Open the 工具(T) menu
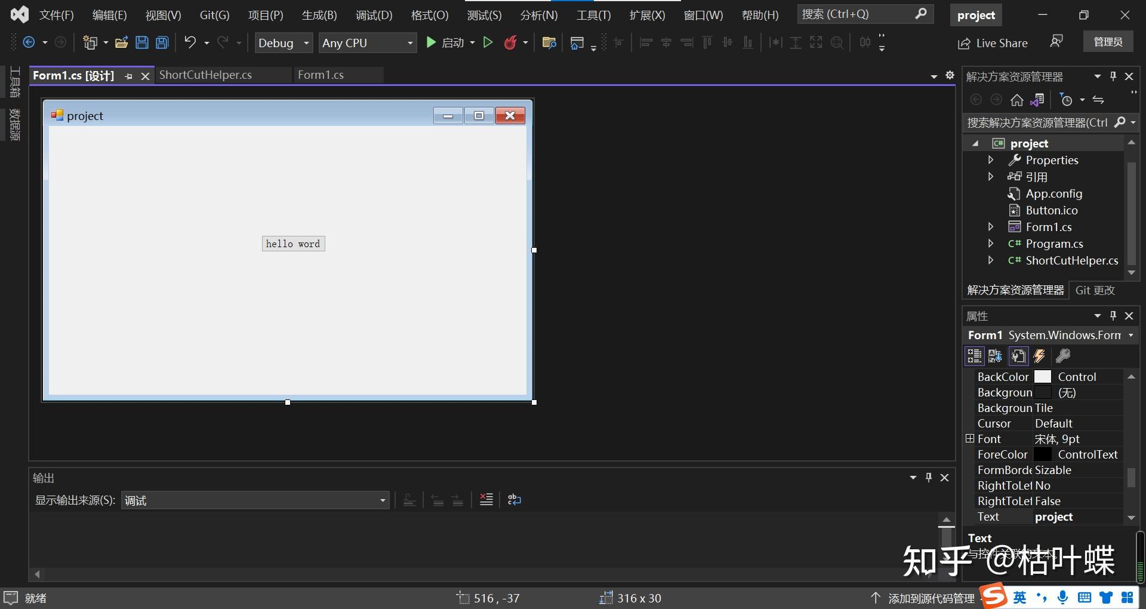Screen dimensions: 1146x609 594,15
